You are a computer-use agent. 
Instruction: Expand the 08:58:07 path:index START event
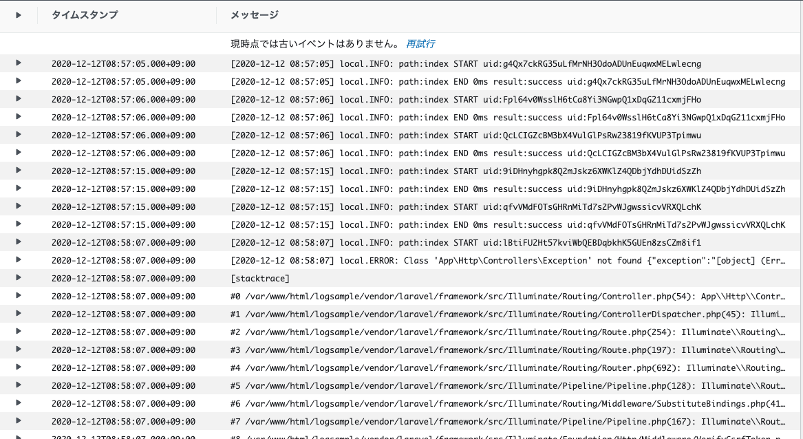[19, 242]
